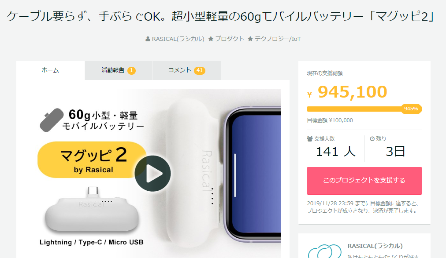Click the gray battery icon near 60g
Viewport: 446px width, 258px height.
pyautogui.click(x=52, y=120)
